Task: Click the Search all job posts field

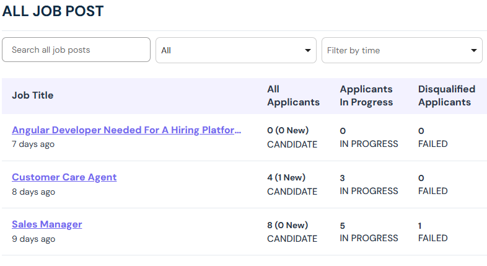Action: click(x=76, y=50)
